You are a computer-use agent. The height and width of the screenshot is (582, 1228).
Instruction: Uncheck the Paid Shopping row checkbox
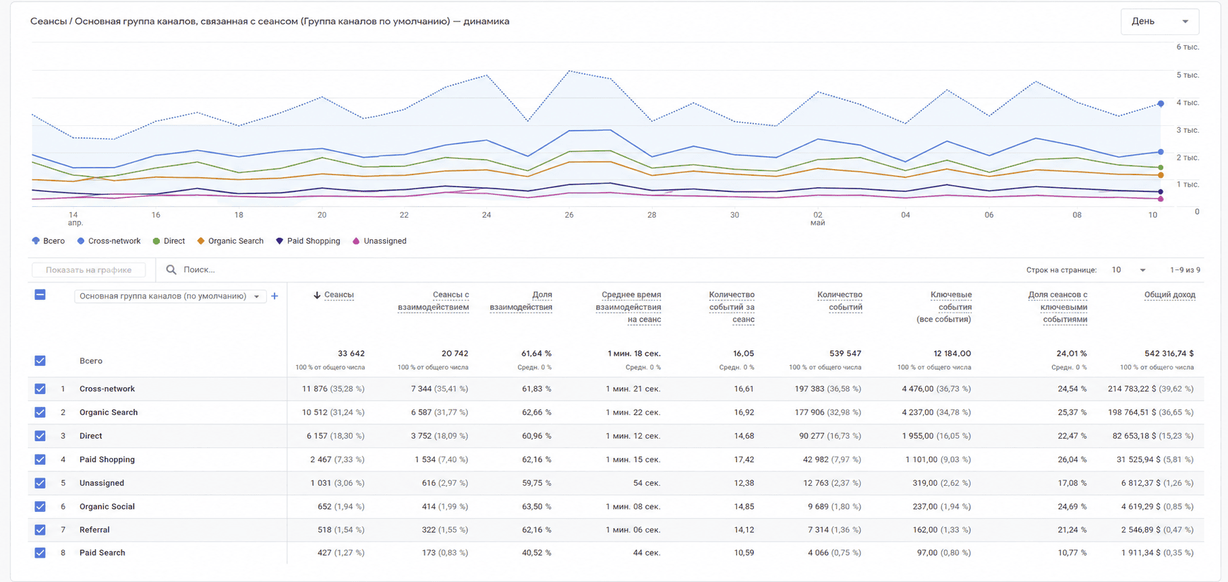(40, 460)
